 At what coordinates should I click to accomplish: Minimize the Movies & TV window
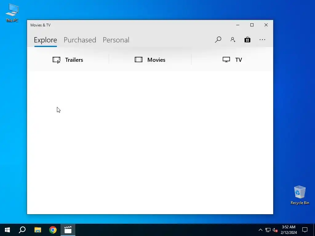[x=238, y=25]
